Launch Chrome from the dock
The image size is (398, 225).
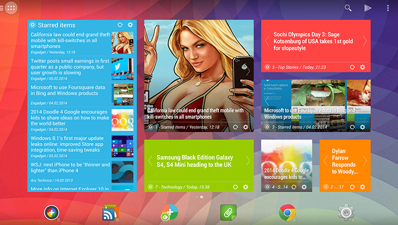287,212
